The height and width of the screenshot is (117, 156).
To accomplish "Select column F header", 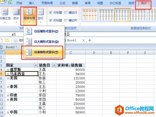I will (128, 52).
